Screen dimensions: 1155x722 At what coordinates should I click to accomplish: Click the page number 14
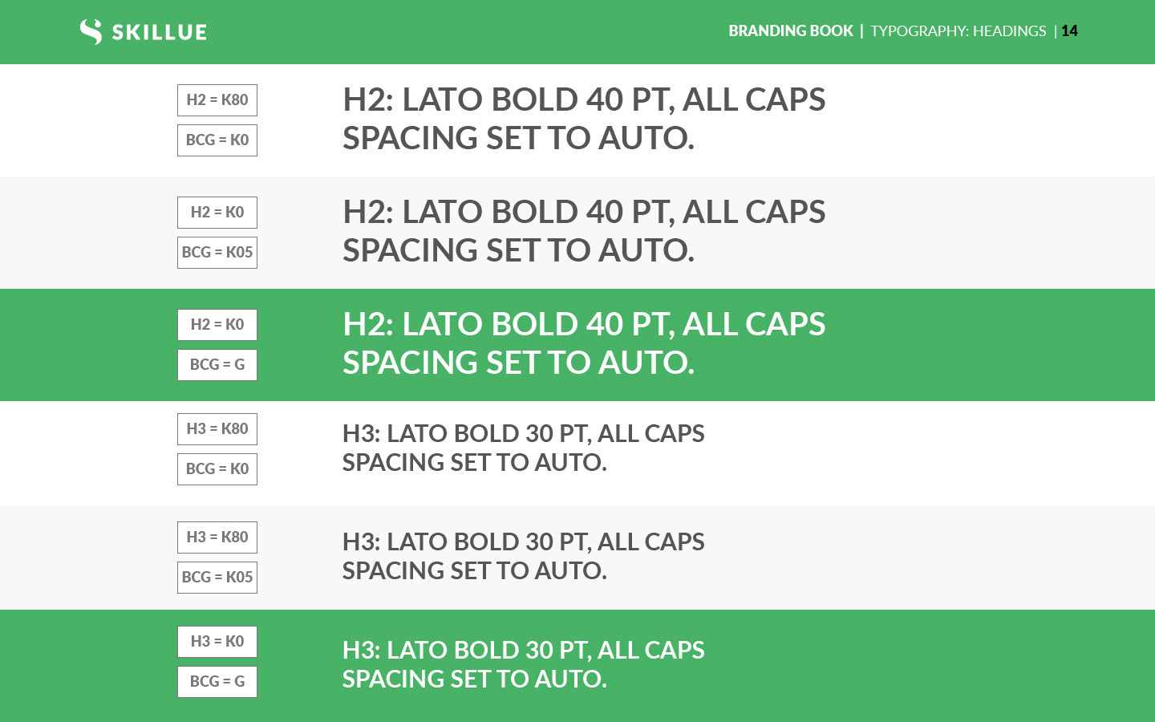click(x=1069, y=30)
